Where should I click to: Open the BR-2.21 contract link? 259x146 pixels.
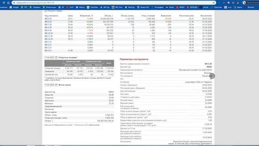[x=48, y=45]
